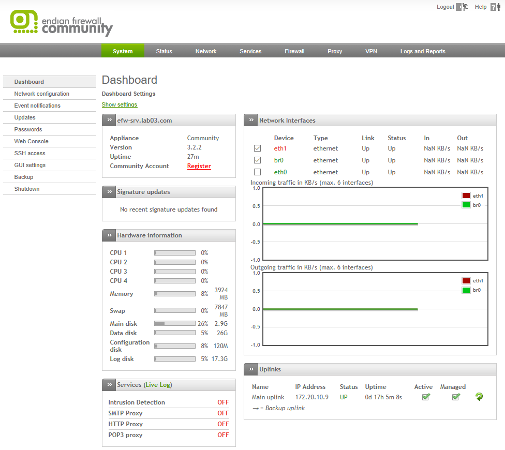This screenshot has height=450, width=505.
Task: Click the br0 green swatch in outgoing traffic legend
Action: [466, 290]
